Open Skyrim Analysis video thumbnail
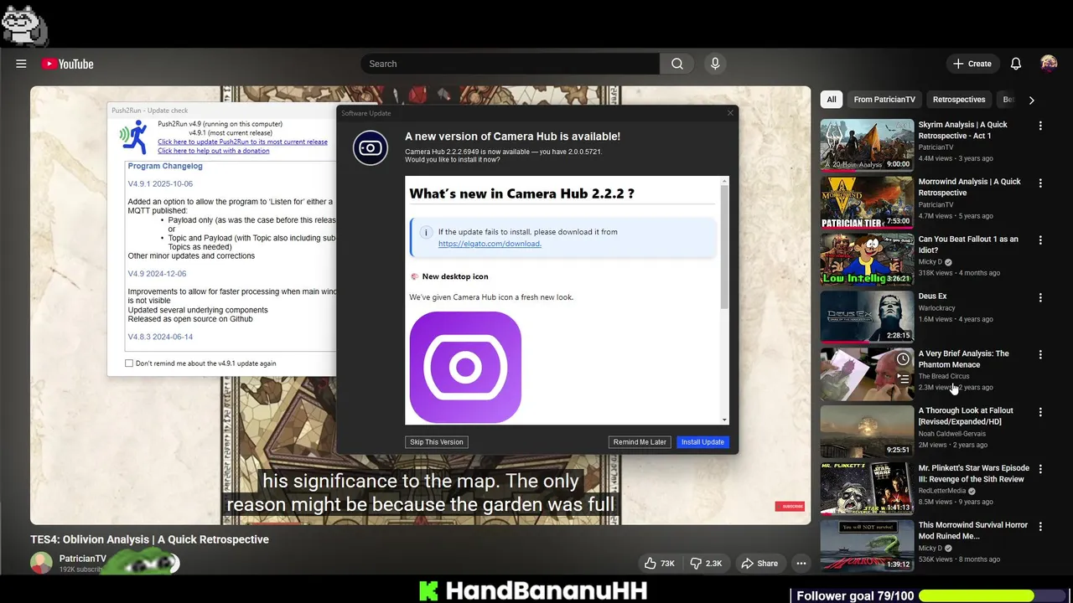The height and width of the screenshot is (603, 1073). (x=867, y=145)
